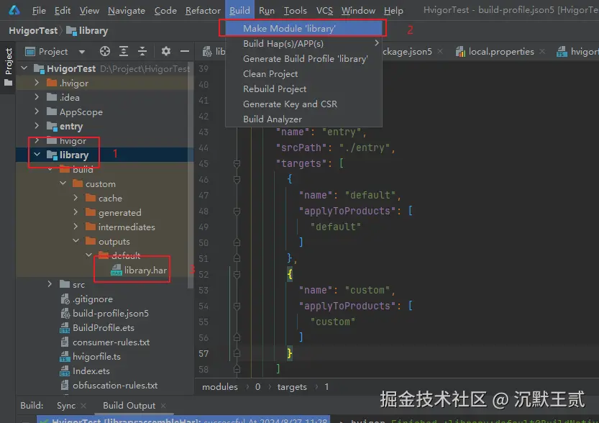
Task: Close the local.properties editor tab
Action: pyautogui.click(x=542, y=51)
